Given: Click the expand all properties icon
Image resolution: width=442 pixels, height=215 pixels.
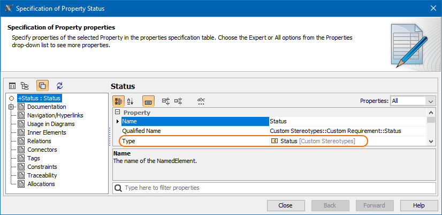Looking at the screenshot, I should point(165,101).
